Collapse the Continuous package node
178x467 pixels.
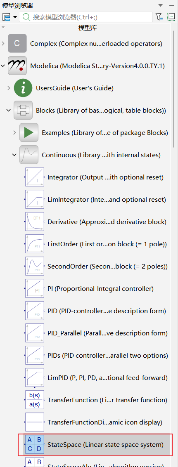(x=14, y=155)
